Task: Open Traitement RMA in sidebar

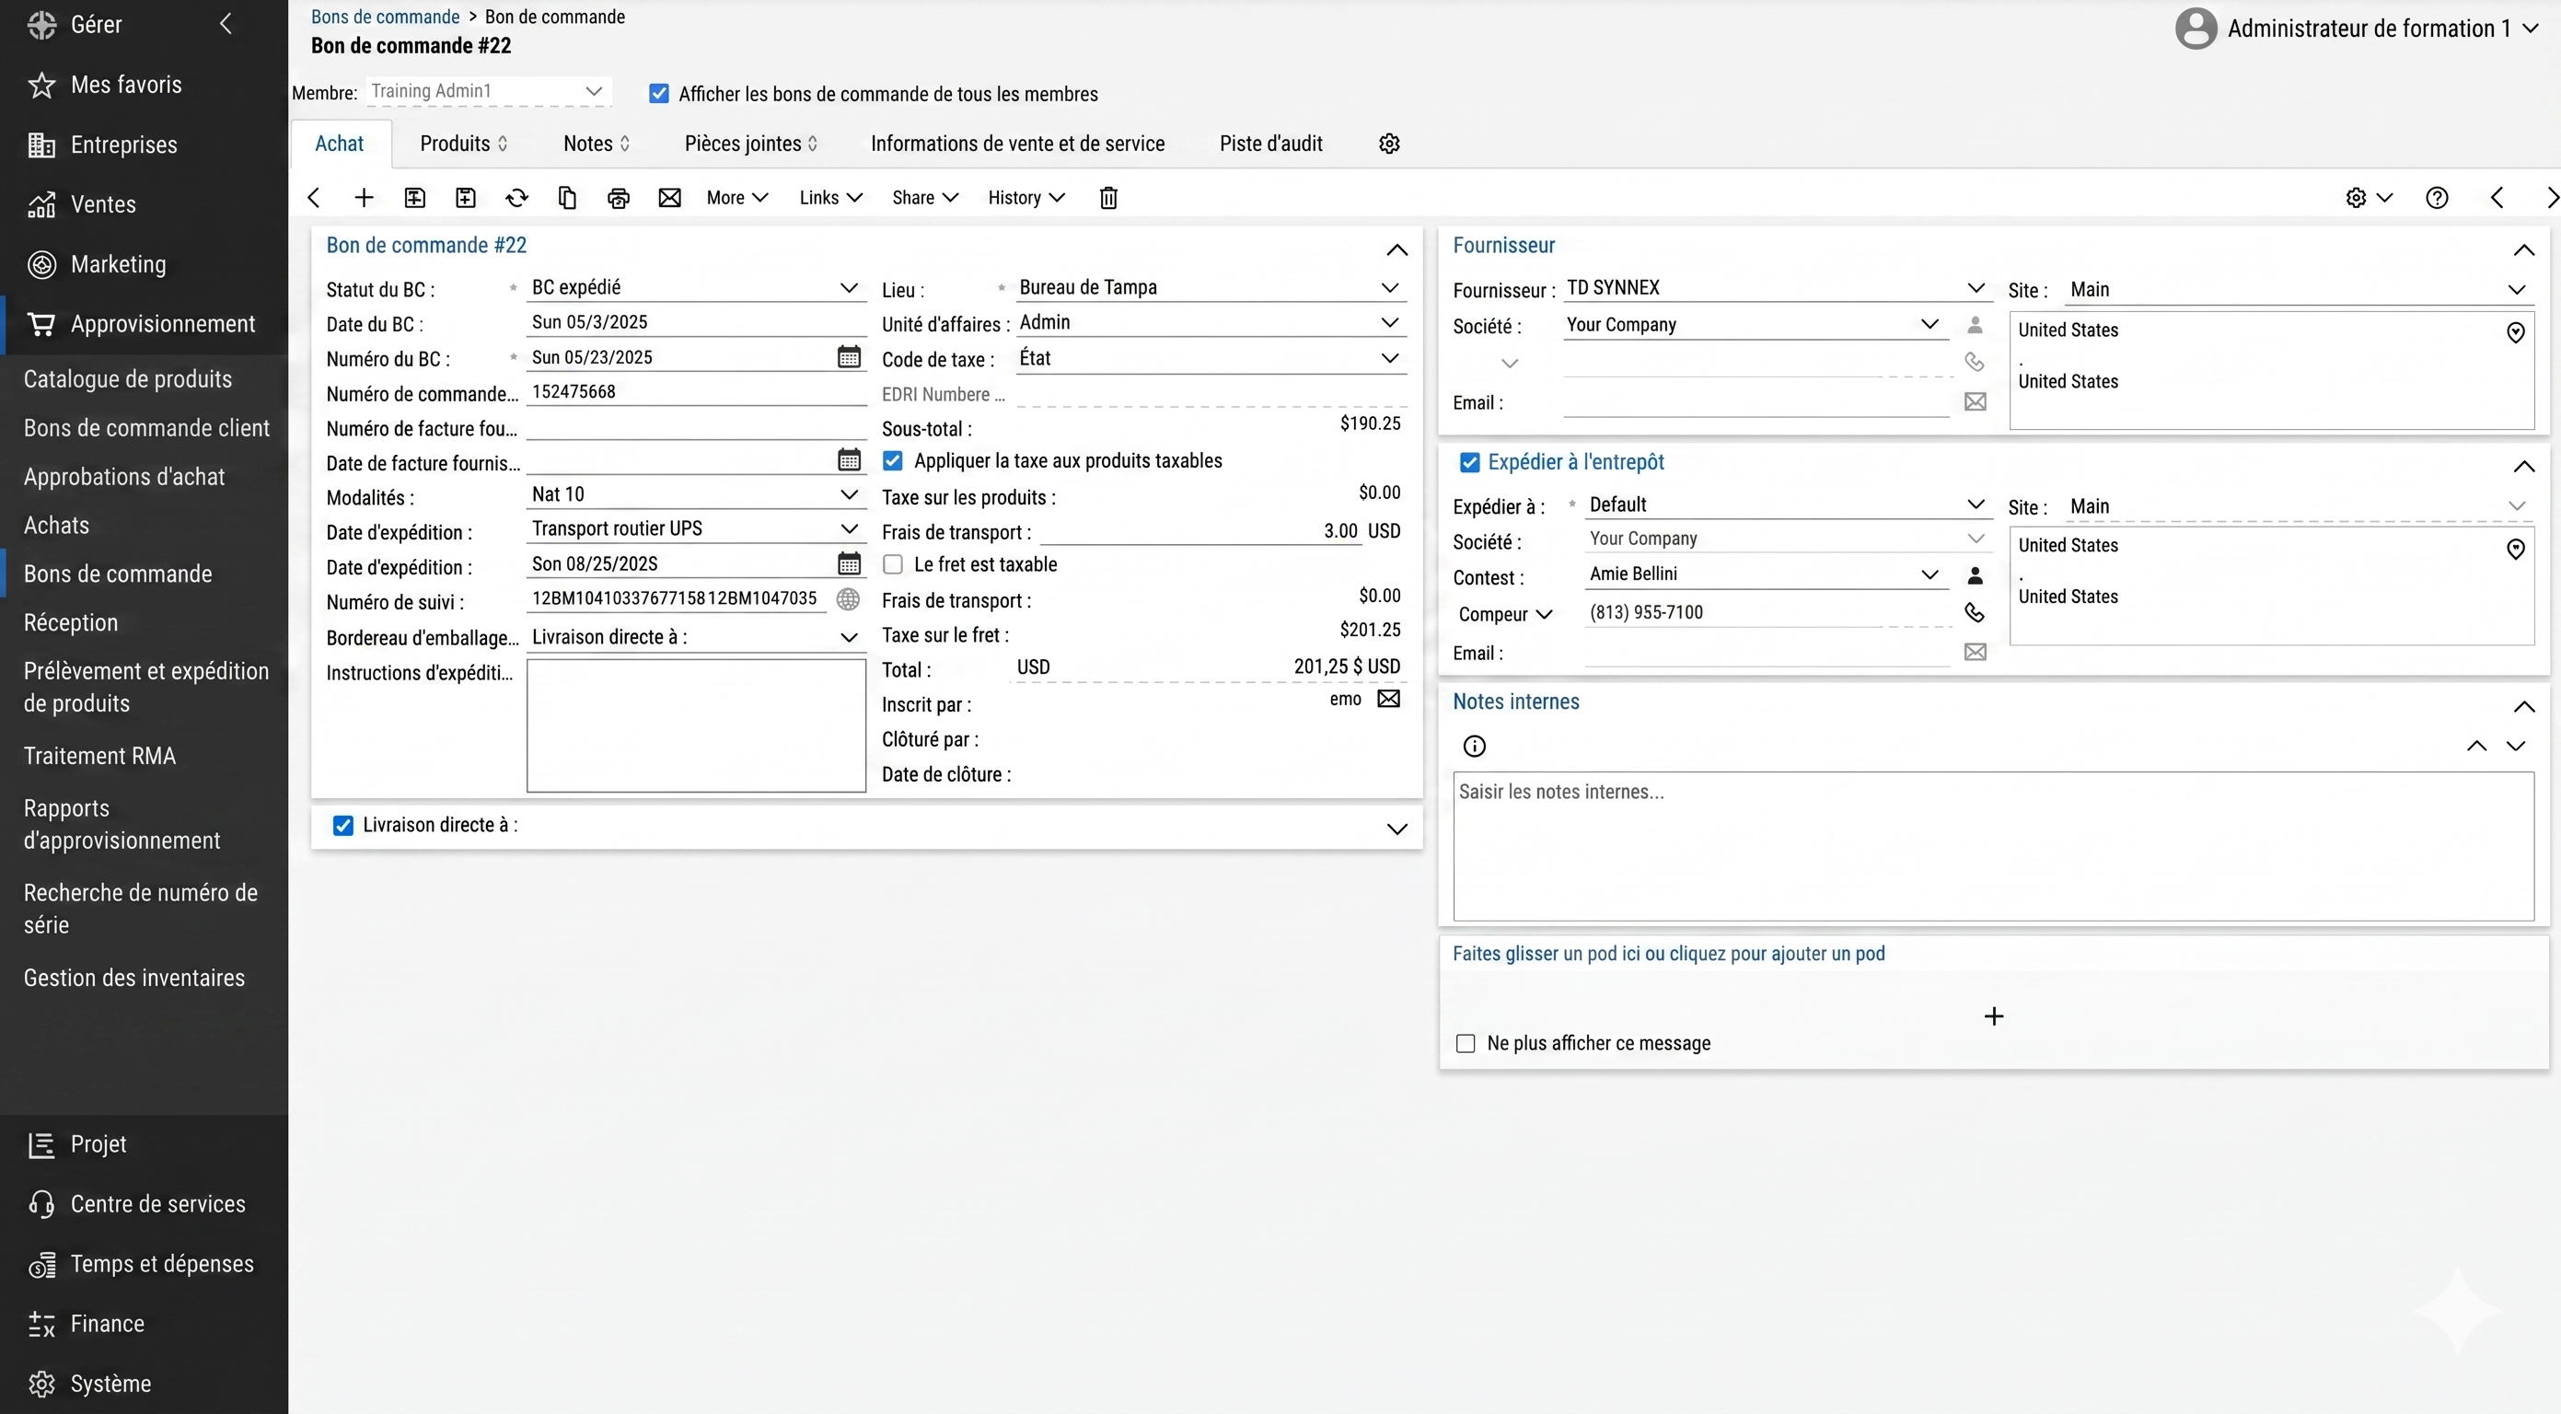Action: (x=99, y=757)
